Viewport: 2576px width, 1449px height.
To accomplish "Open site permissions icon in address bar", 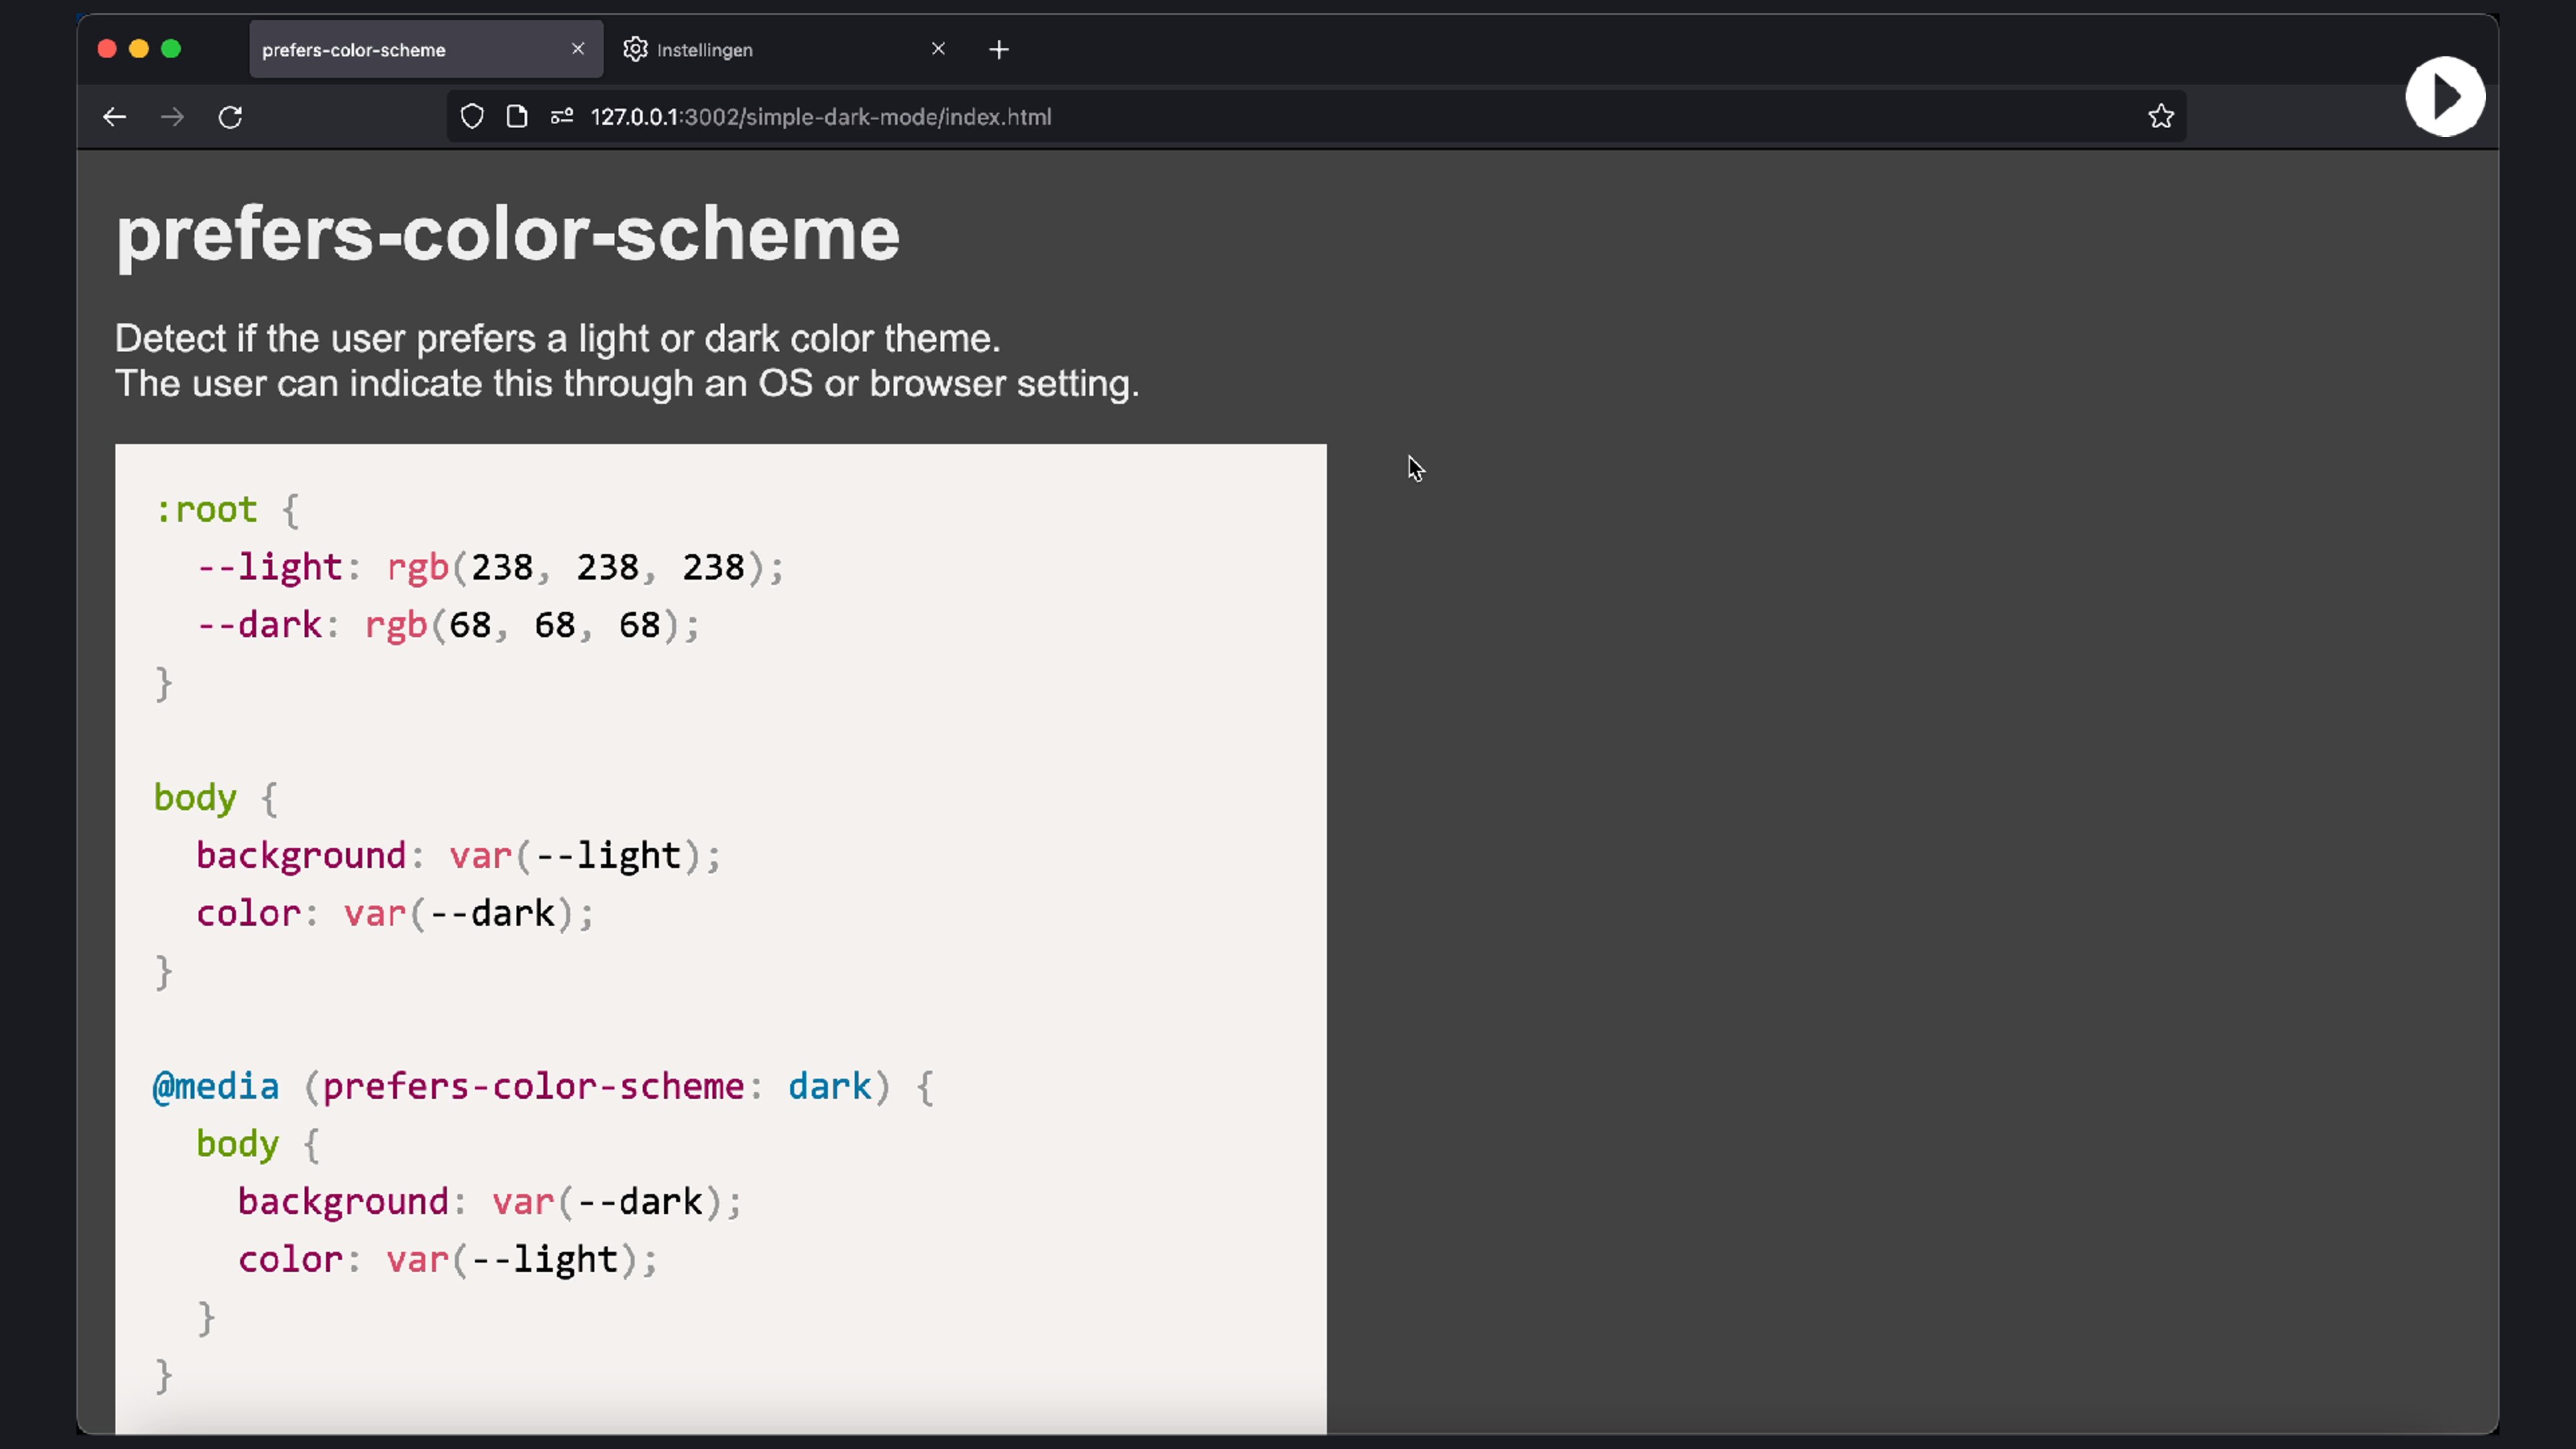I will coord(562,117).
